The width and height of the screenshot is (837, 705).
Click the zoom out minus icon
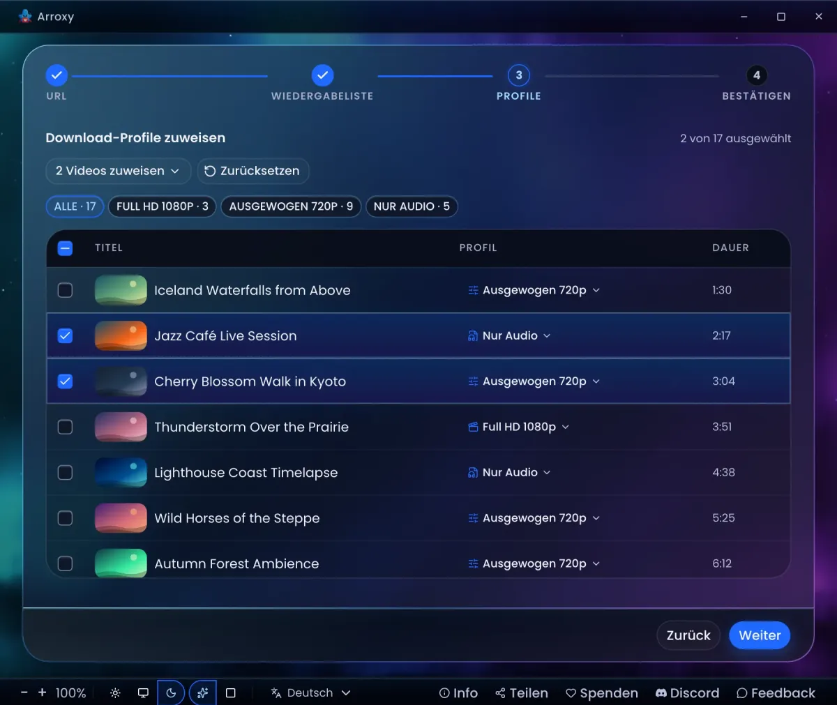tap(24, 692)
